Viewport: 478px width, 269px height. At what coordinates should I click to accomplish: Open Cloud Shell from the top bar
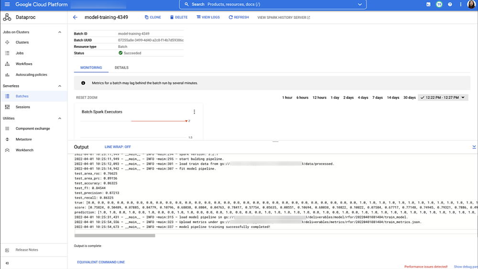click(x=428, y=4)
